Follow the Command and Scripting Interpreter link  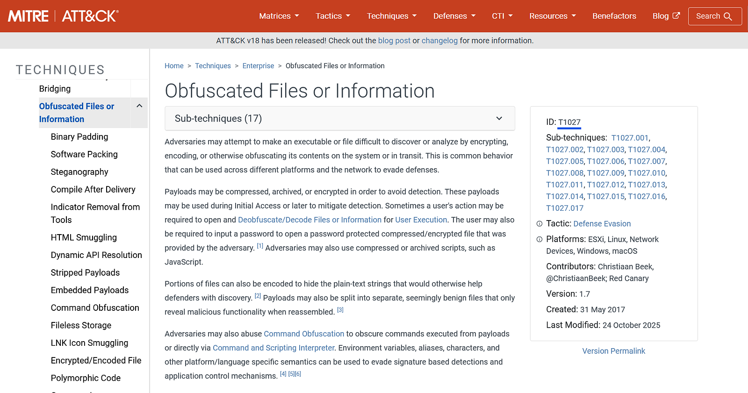tap(273, 348)
